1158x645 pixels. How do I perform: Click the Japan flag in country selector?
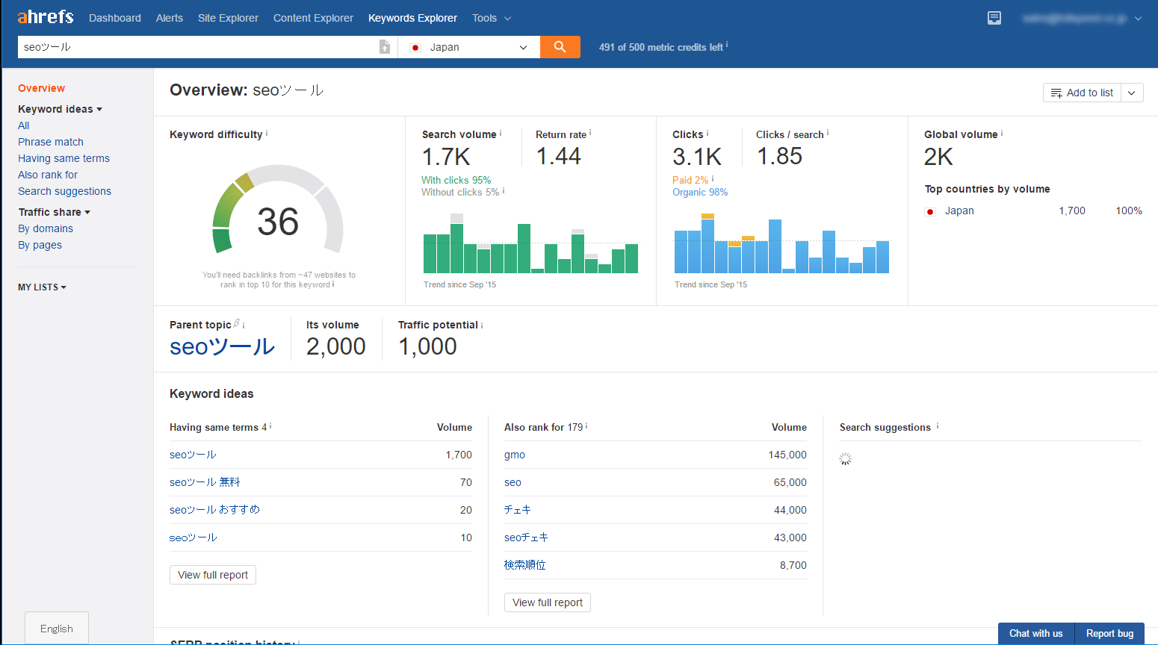click(416, 47)
